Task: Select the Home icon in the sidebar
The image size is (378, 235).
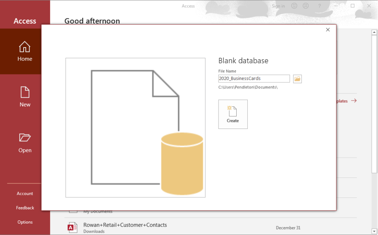Action: [25, 47]
